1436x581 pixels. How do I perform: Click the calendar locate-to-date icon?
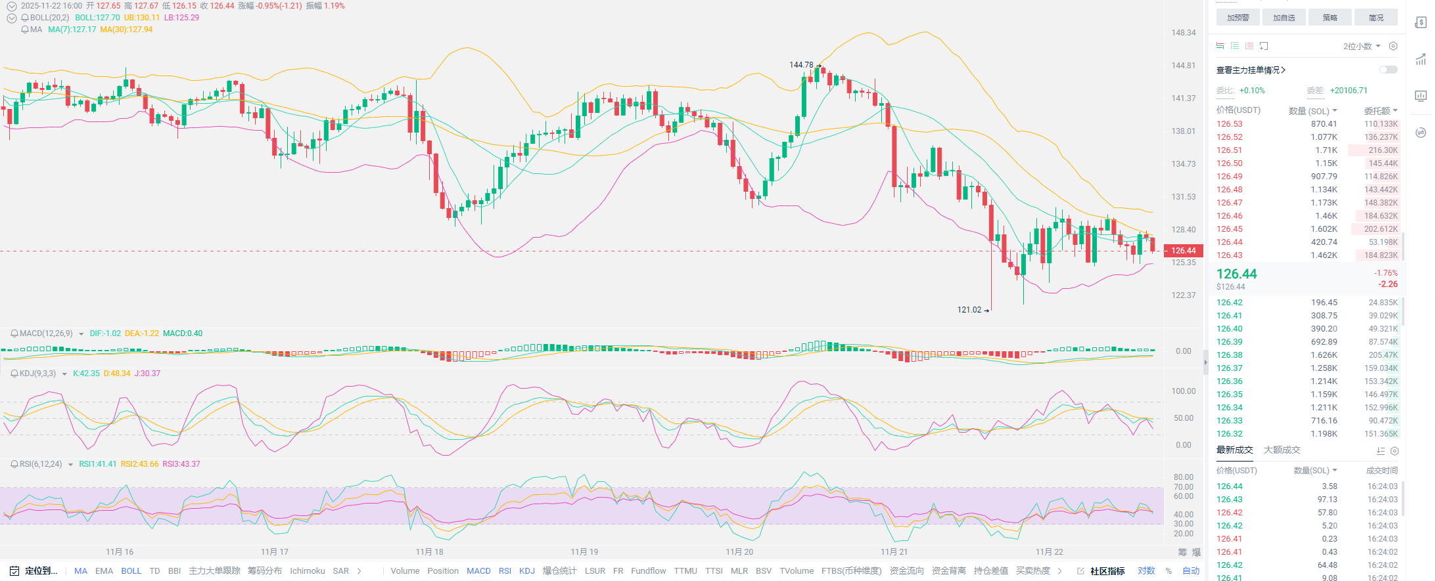coord(14,570)
